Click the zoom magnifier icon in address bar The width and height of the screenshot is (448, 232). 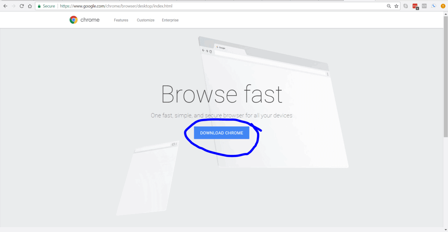pyautogui.click(x=389, y=6)
